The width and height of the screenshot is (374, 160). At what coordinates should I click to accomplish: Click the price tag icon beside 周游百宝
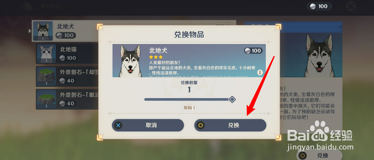coord(28,6)
